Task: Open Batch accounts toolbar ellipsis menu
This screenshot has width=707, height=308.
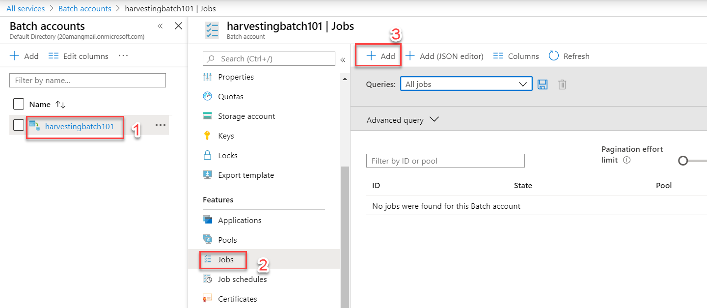Action: tap(123, 56)
